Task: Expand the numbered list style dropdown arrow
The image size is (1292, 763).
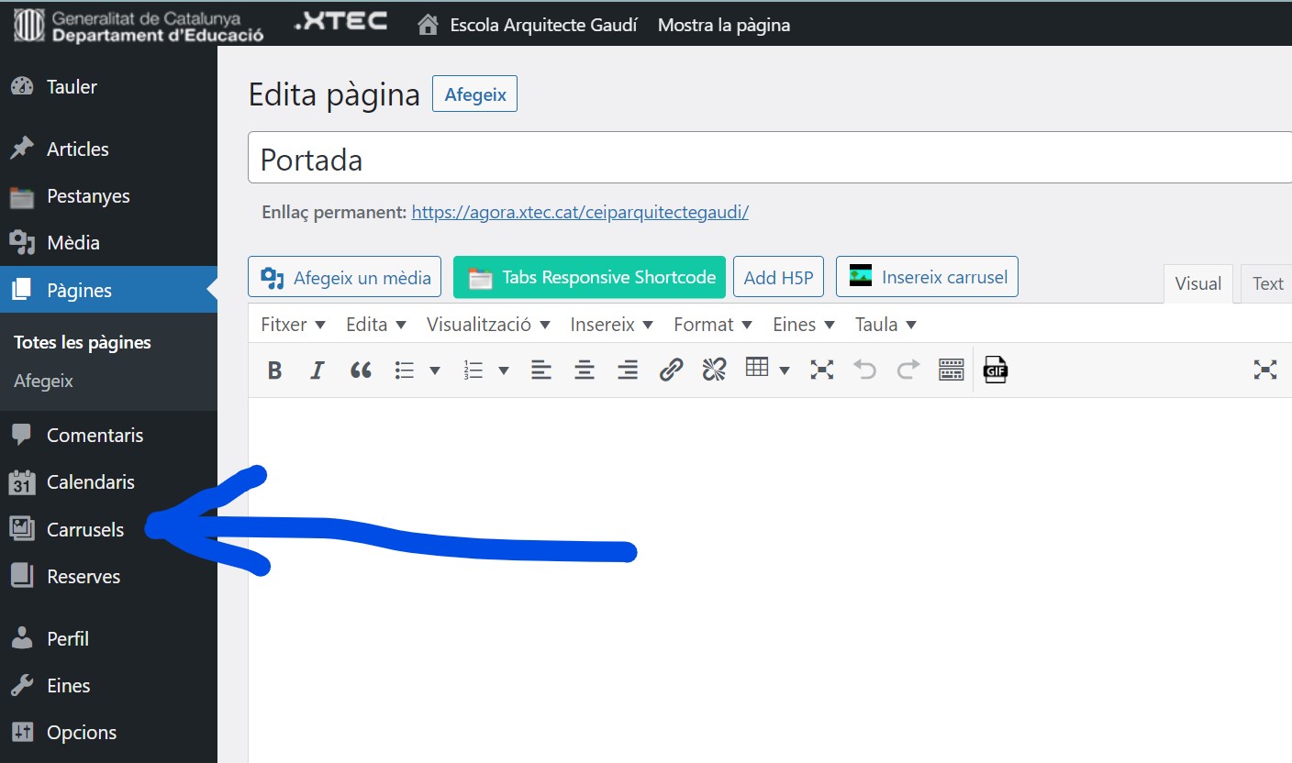Action: coord(504,371)
